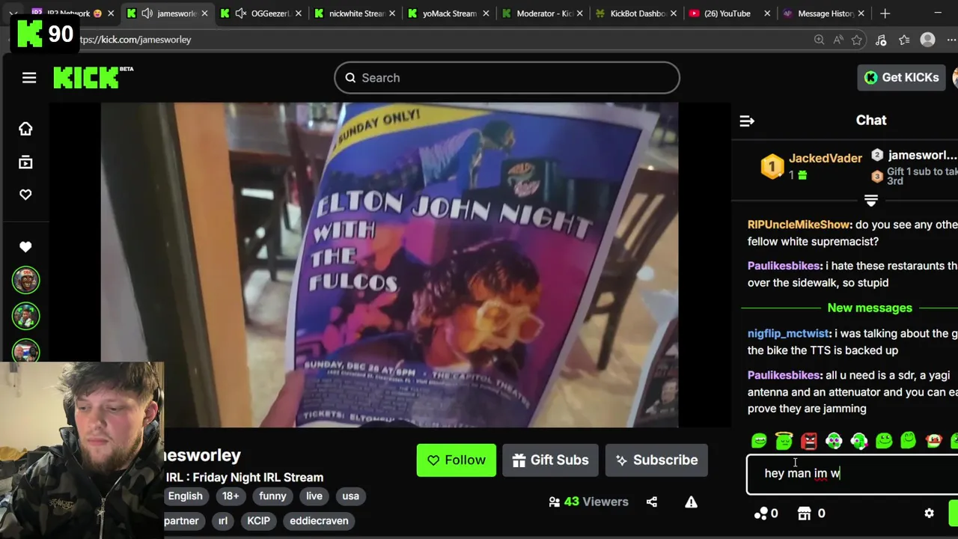The width and height of the screenshot is (958, 539).
Task: Select the English tag
Action: [185, 496]
